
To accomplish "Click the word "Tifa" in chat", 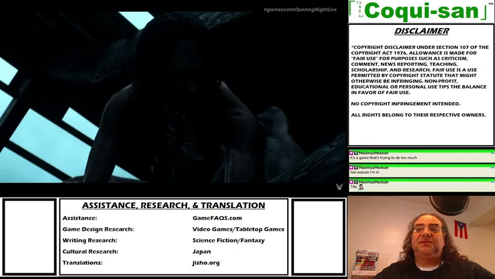I will tap(353, 187).
